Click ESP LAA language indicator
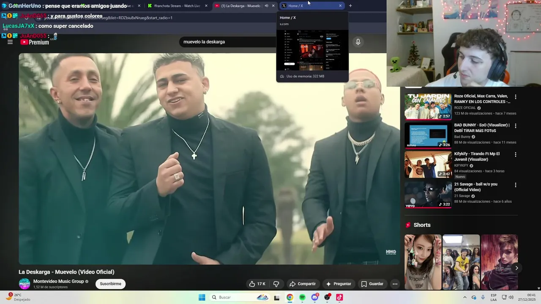541x304 pixels. point(494,297)
